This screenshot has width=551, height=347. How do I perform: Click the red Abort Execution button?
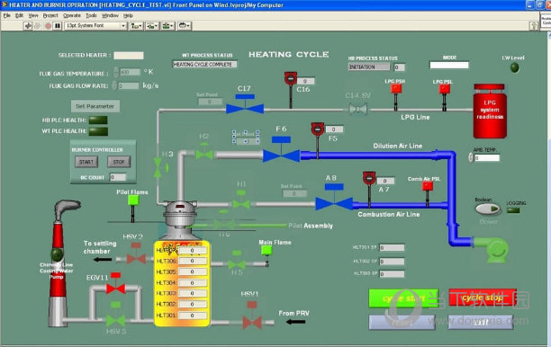pyautogui.click(x=48, y=25)
